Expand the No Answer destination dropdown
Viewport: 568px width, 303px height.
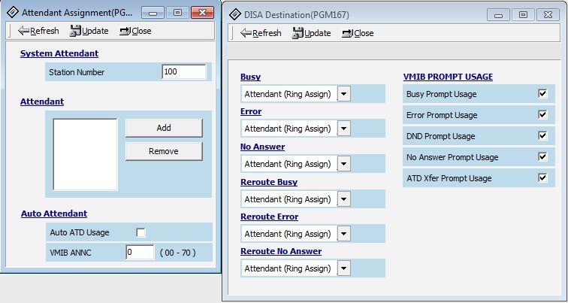coord(343,164)
